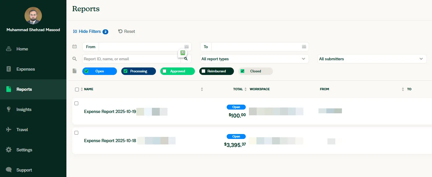Check the Reimbursed status filter

click(x=204, y=71)
